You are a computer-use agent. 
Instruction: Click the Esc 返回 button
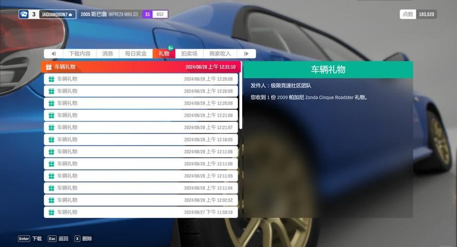[x=58, y=239]
